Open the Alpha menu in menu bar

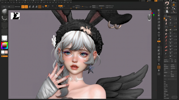tap(2, 2)
